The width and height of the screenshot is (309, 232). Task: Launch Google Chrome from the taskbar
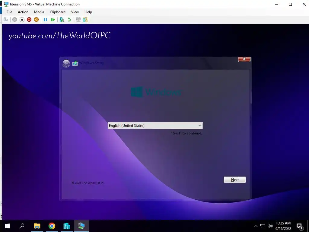coord(52,226)
